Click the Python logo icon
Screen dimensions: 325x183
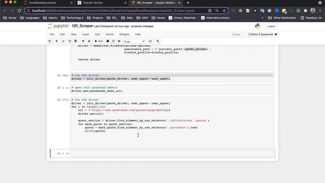tap(257, 26)
